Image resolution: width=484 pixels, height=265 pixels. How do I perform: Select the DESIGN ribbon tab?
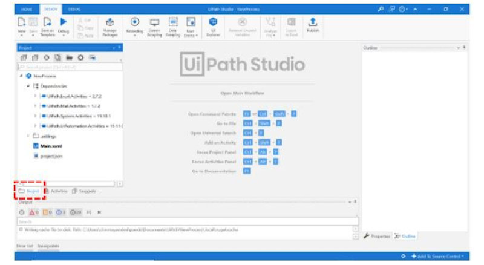click(51, 9)
